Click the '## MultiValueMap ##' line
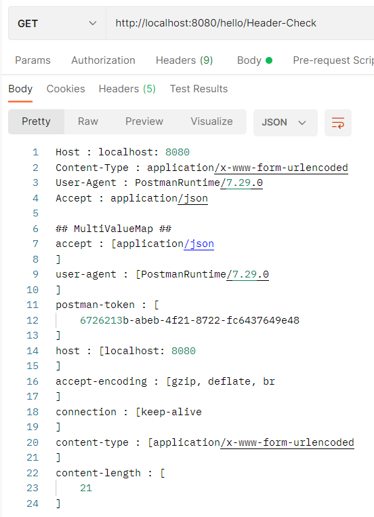374x517 pixels. click(114, 229)
